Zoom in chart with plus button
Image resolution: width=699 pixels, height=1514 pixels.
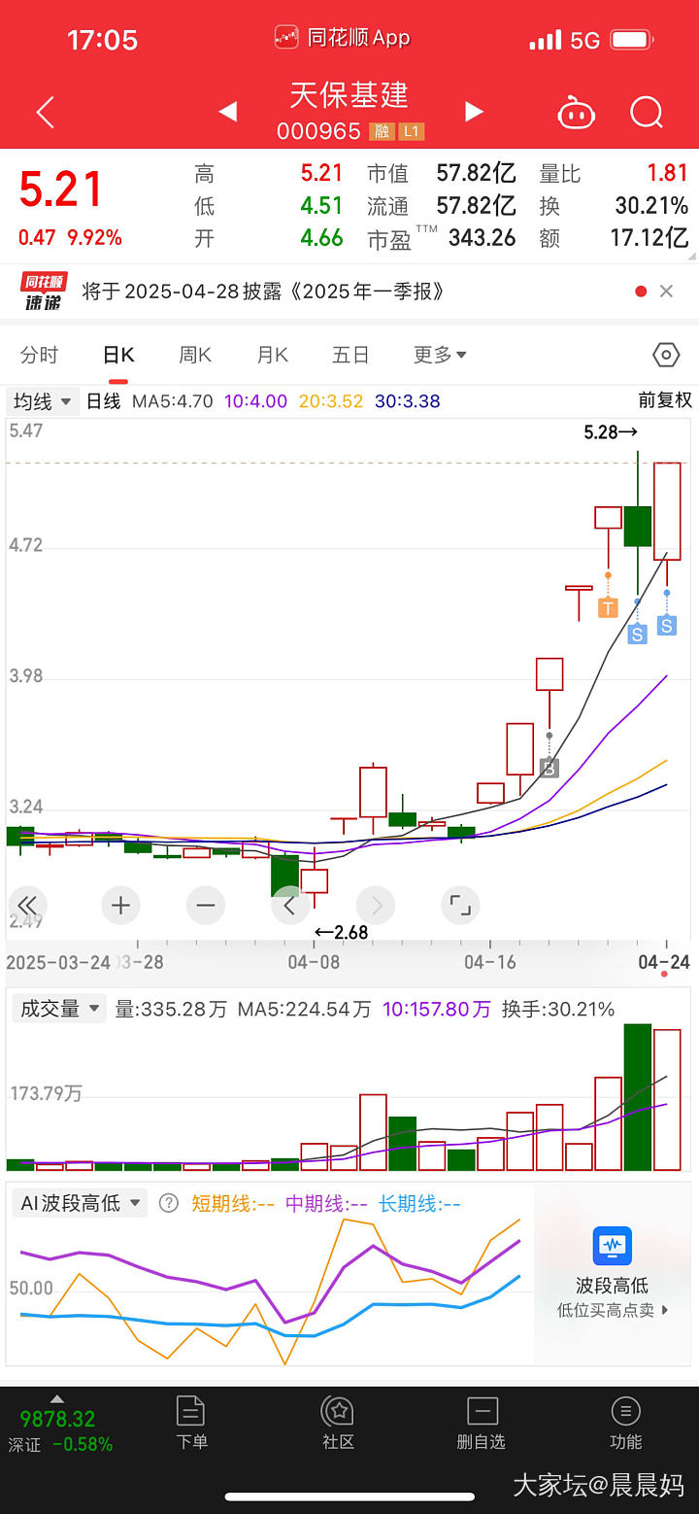click(120, 906)
